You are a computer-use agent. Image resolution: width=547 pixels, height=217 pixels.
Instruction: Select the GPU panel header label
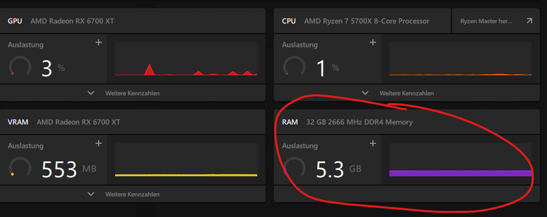pyautogui.click(x=15, y=21)
